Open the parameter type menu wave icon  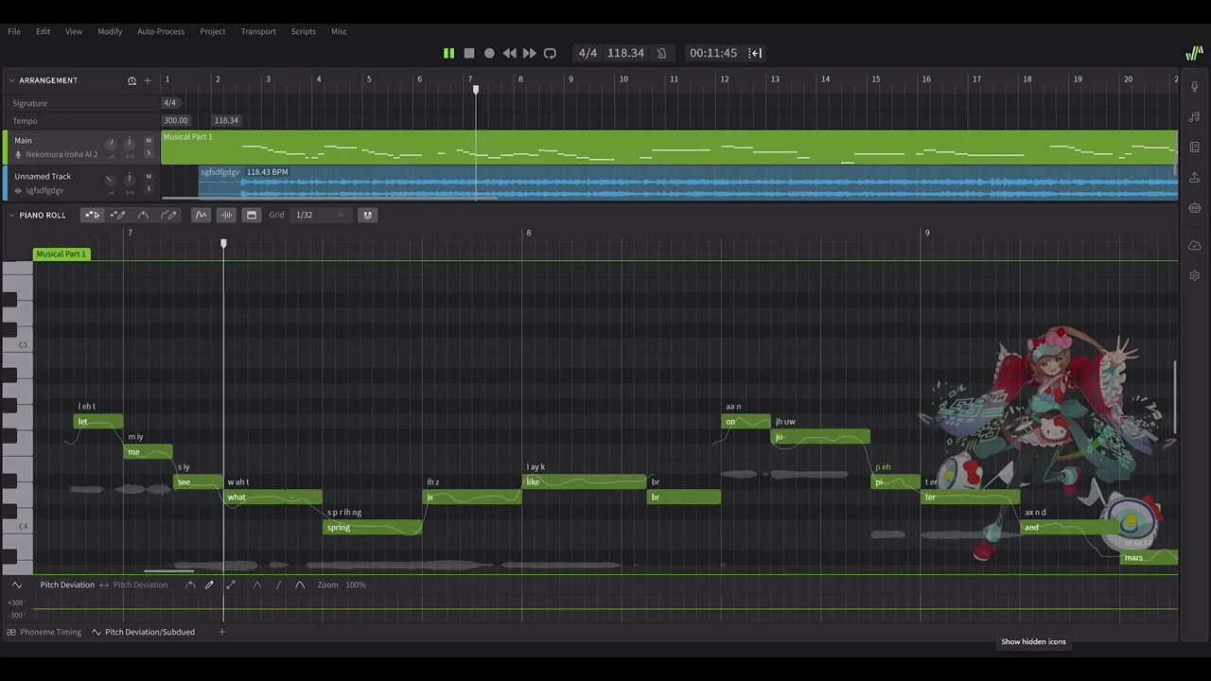click(x=17, y=585)
